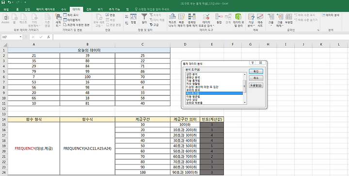Select 이동 평균법 in the analysis list
Image resolution: width=349 pixels, height=176 pixels.
(x=193, y=97)
